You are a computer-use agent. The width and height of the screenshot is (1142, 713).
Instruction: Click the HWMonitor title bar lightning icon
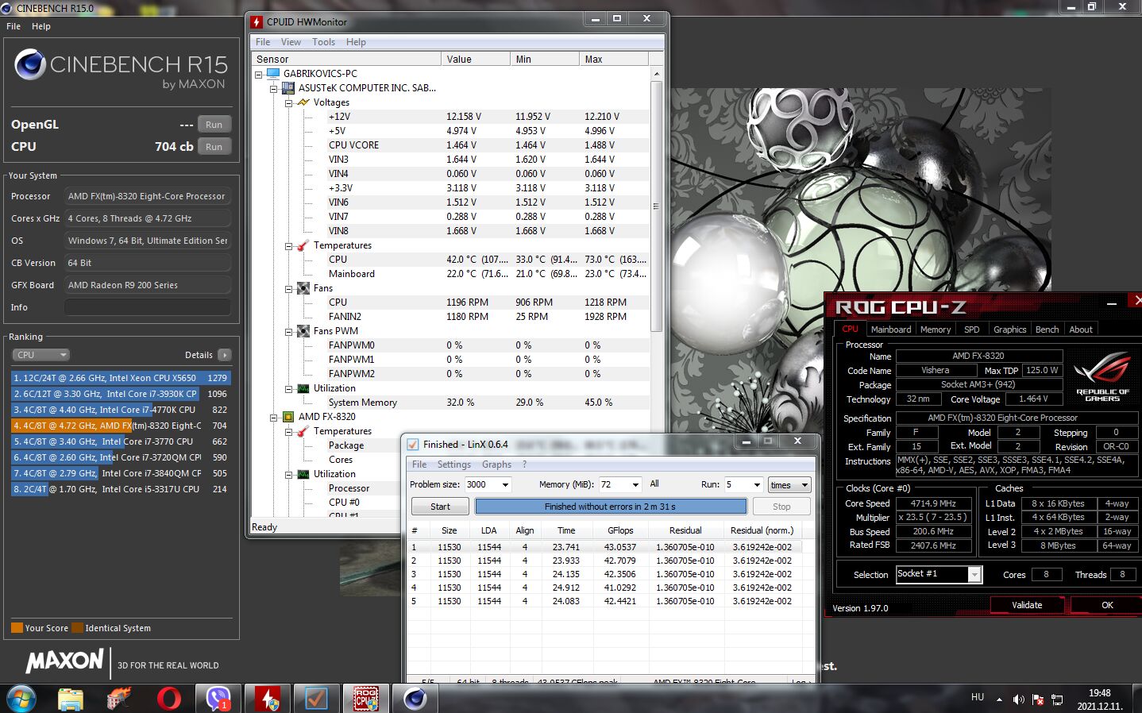point(257,21)
